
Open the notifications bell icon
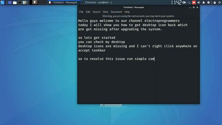tap(204, 2)
